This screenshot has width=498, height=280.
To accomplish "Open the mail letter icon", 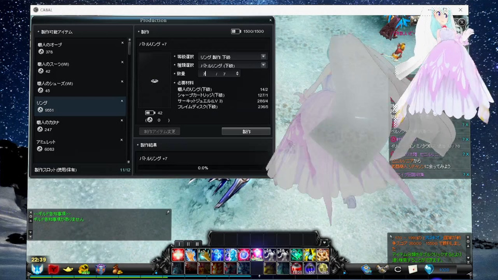I will tap(412, 269).
